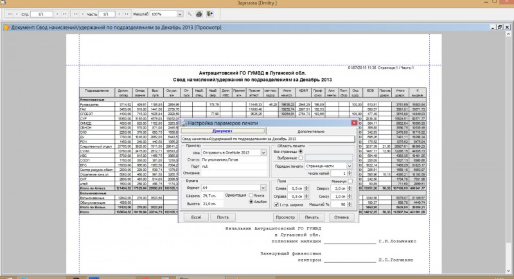Choose Книга portrait orientation
This screenshot has height=279, width=514.
click(x=251, y=195)
